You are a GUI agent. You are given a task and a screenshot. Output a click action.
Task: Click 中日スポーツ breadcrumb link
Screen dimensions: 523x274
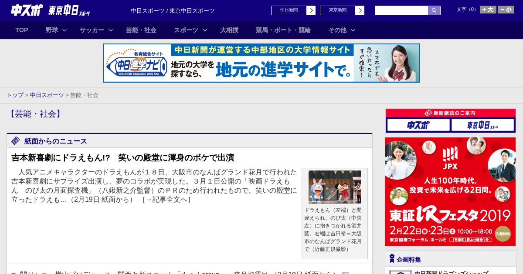[x=47, y=95]
